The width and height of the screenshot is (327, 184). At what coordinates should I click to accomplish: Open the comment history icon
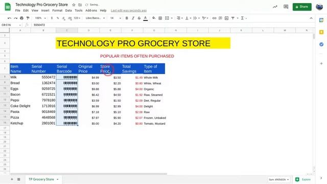(x=286, y=7)
